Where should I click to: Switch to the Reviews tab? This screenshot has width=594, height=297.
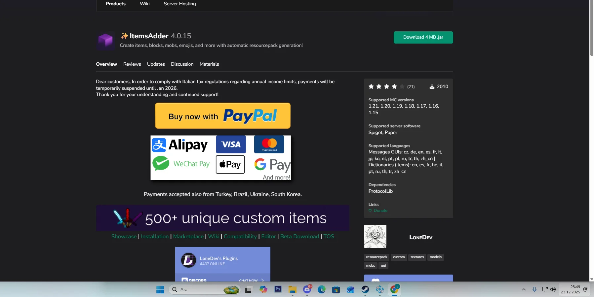[132, 64]
